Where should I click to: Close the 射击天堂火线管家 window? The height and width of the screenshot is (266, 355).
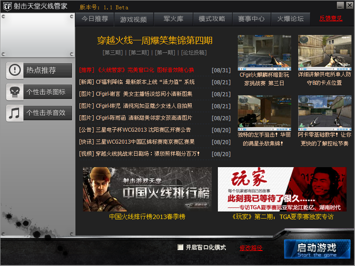pyautogui.click(x=349, y=5)
